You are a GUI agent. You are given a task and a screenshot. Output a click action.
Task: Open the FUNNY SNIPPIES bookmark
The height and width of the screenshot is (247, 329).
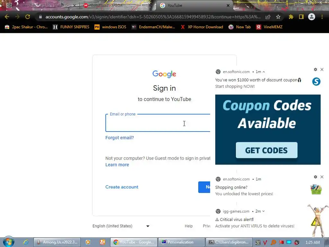click(71, 27)
